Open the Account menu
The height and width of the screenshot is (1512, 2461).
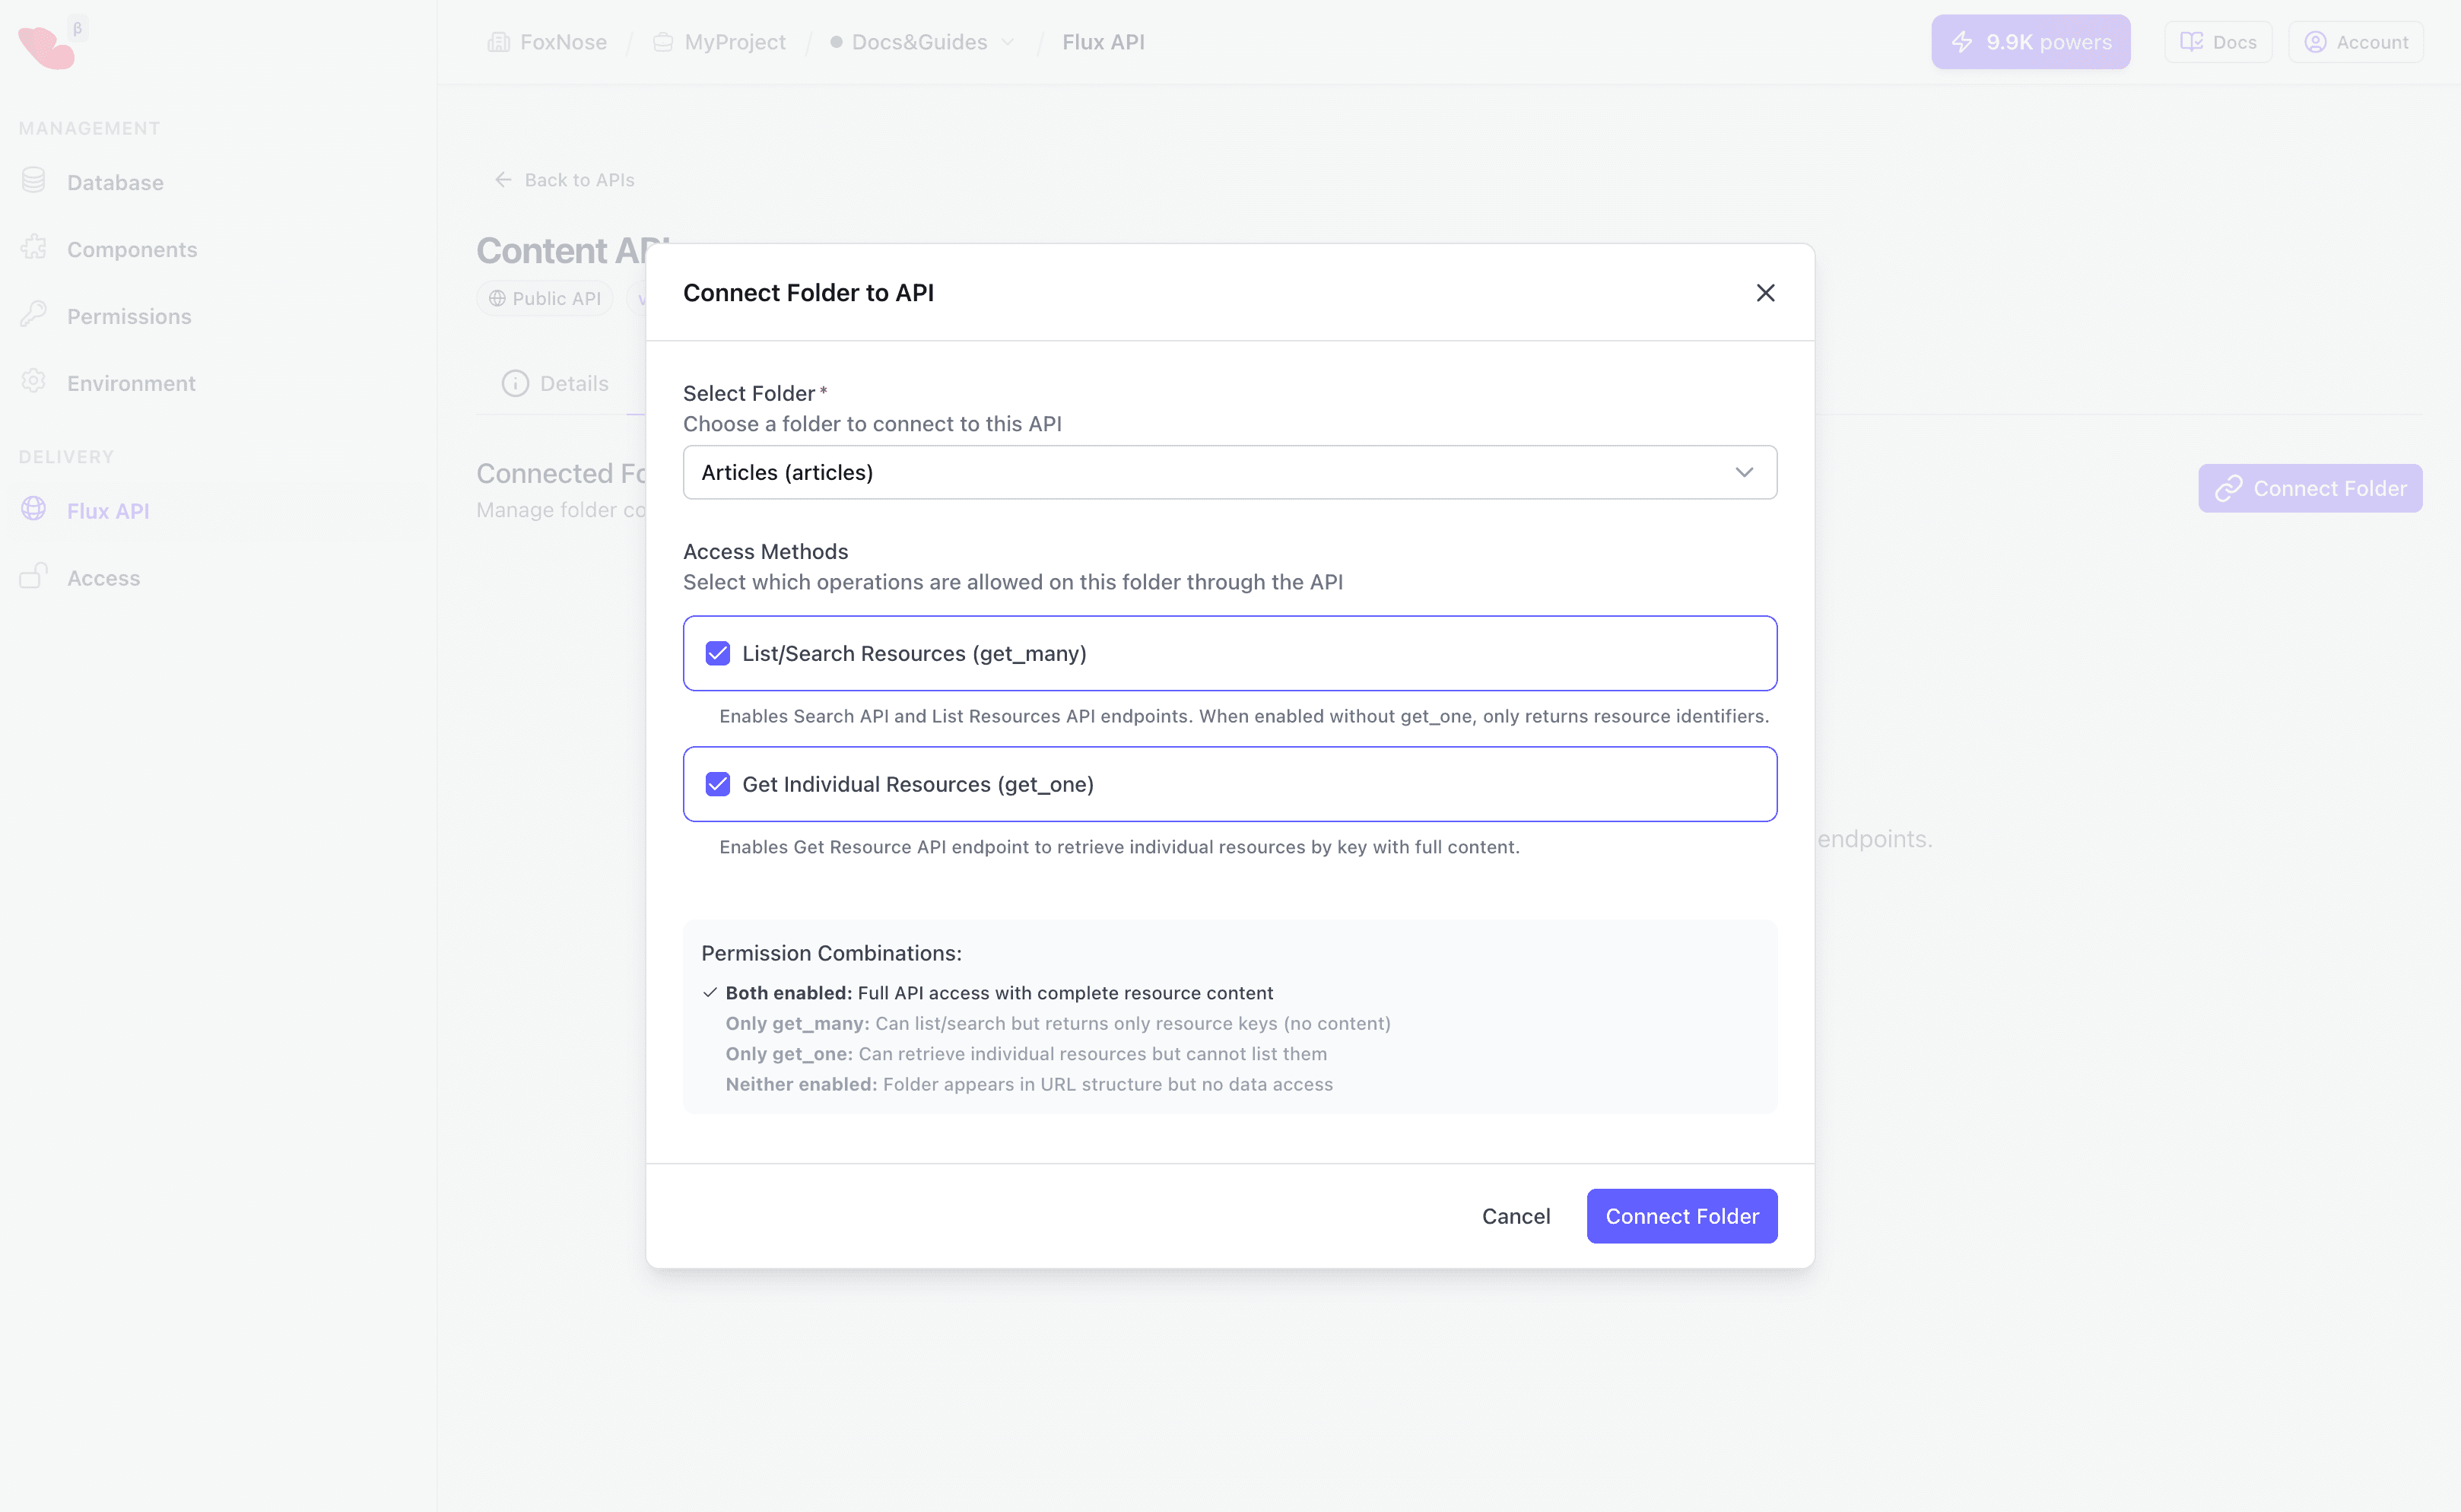2355,42
